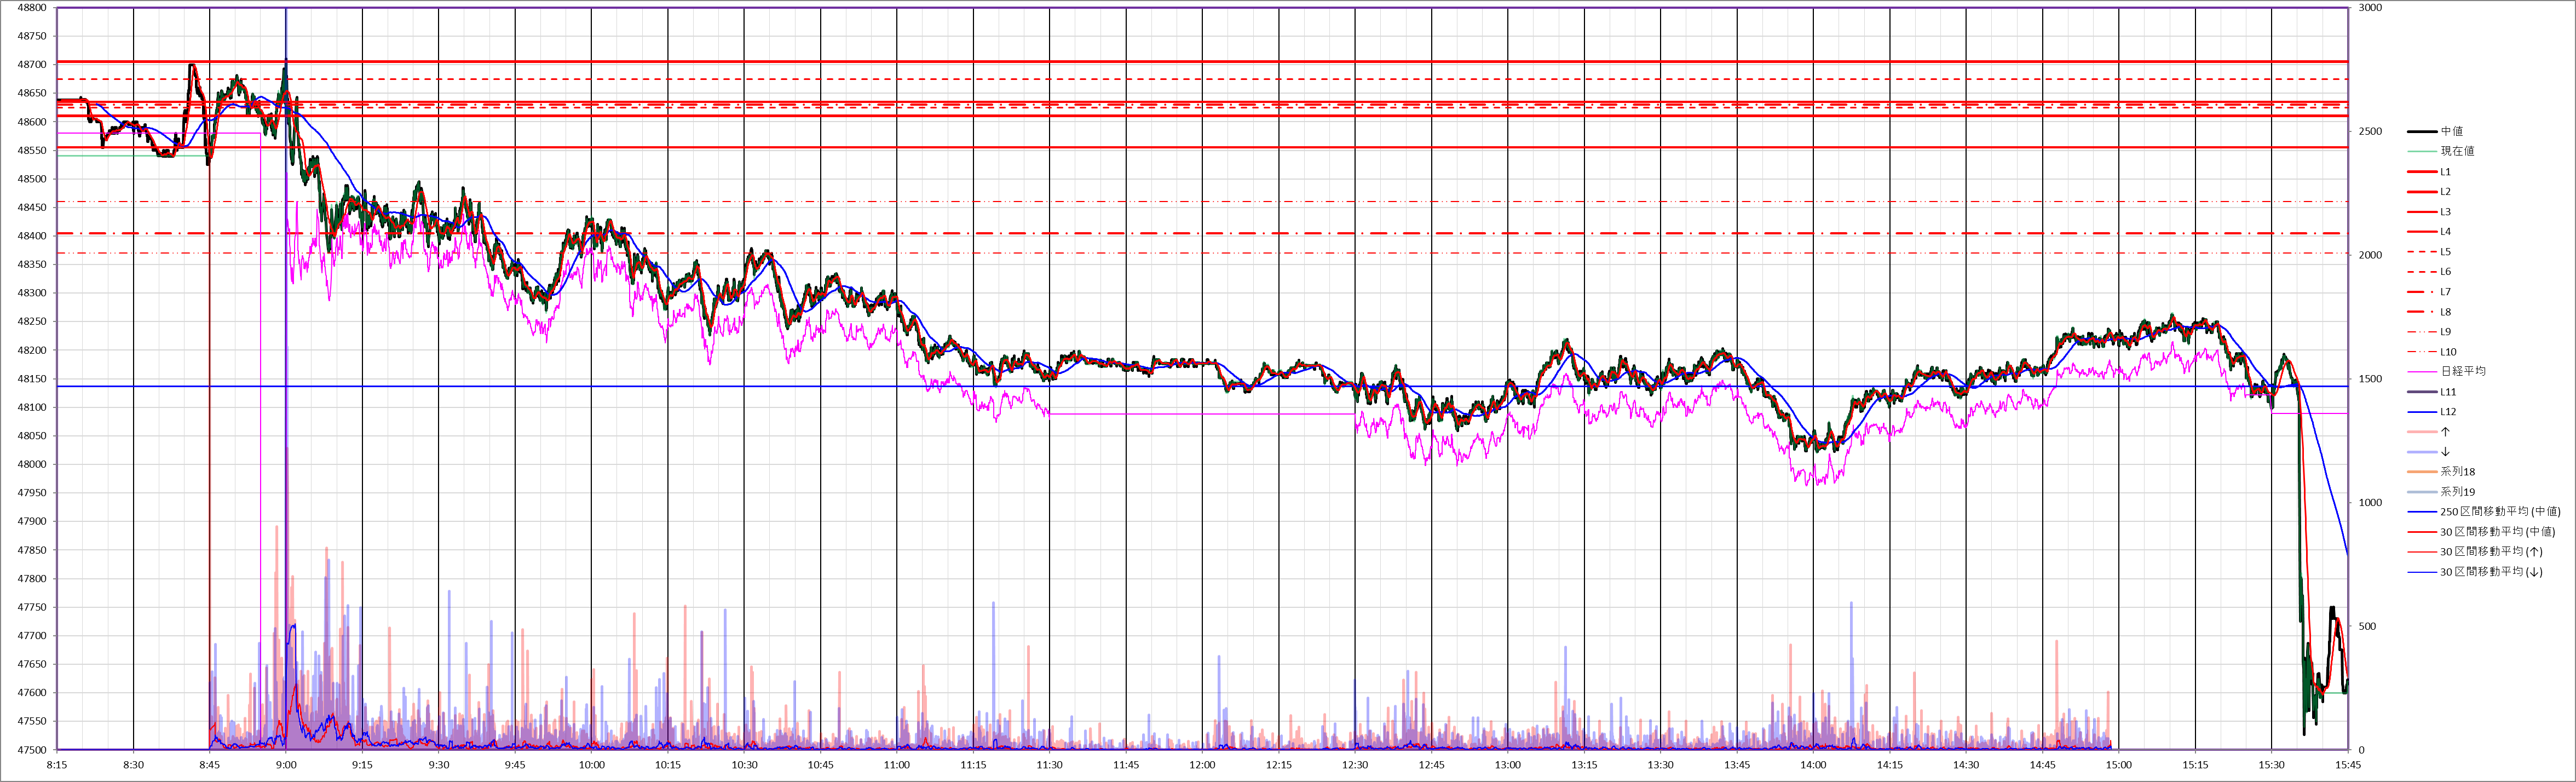Image resolution: width=2576 pixels, height=782 pixels.
Task: Click the L1 legend entry
Action: click(x=2445, y=172)
